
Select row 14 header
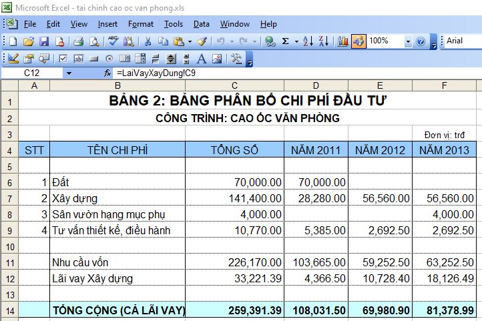pyautogui.click(x=9, y=310)
